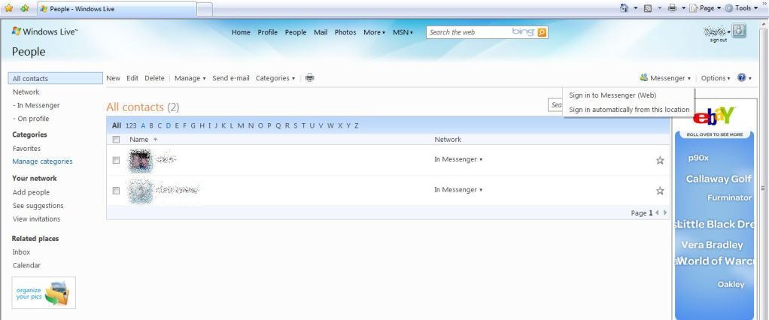Filter by In Messenger in sidebar
769x320 pixels.
(36, 105)
